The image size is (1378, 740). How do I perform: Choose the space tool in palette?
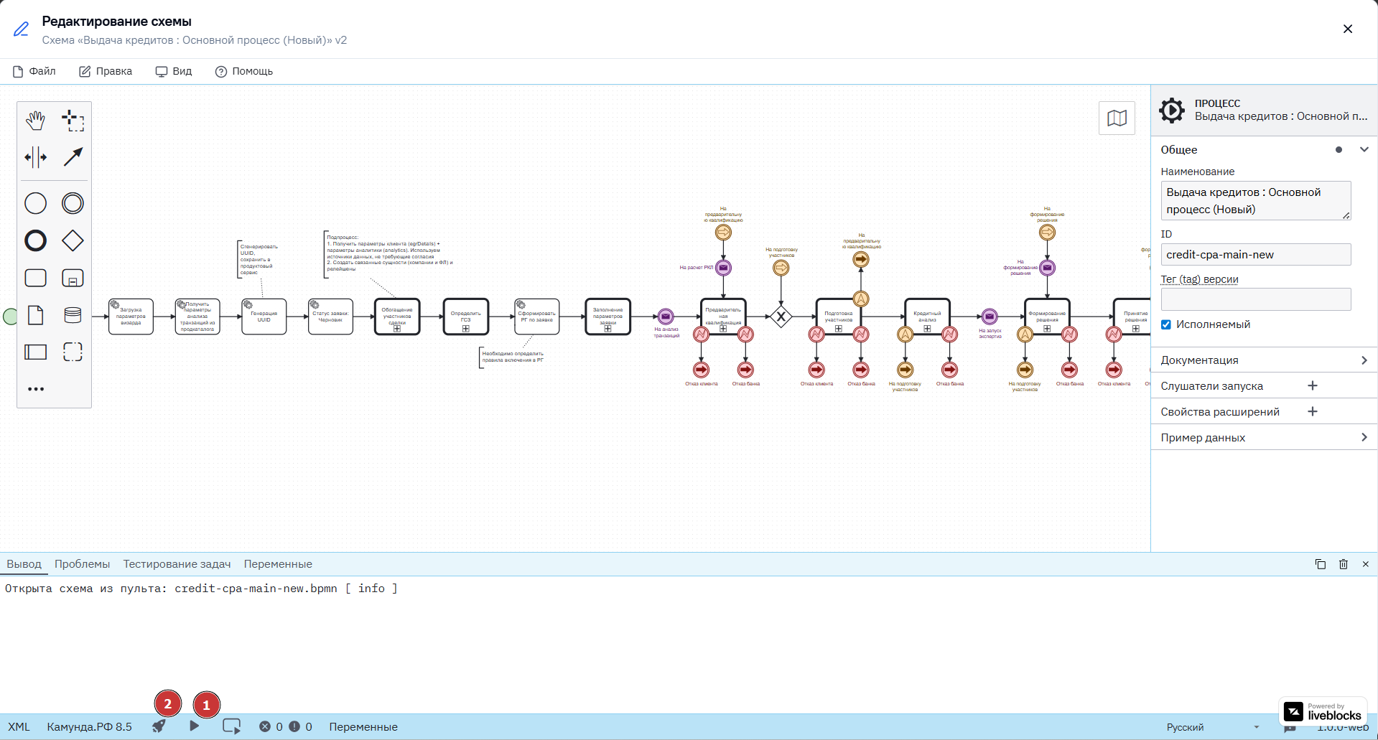(36, 157)
